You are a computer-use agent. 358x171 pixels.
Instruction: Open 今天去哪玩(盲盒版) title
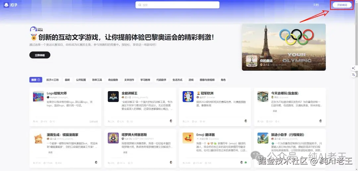[285, 93]
